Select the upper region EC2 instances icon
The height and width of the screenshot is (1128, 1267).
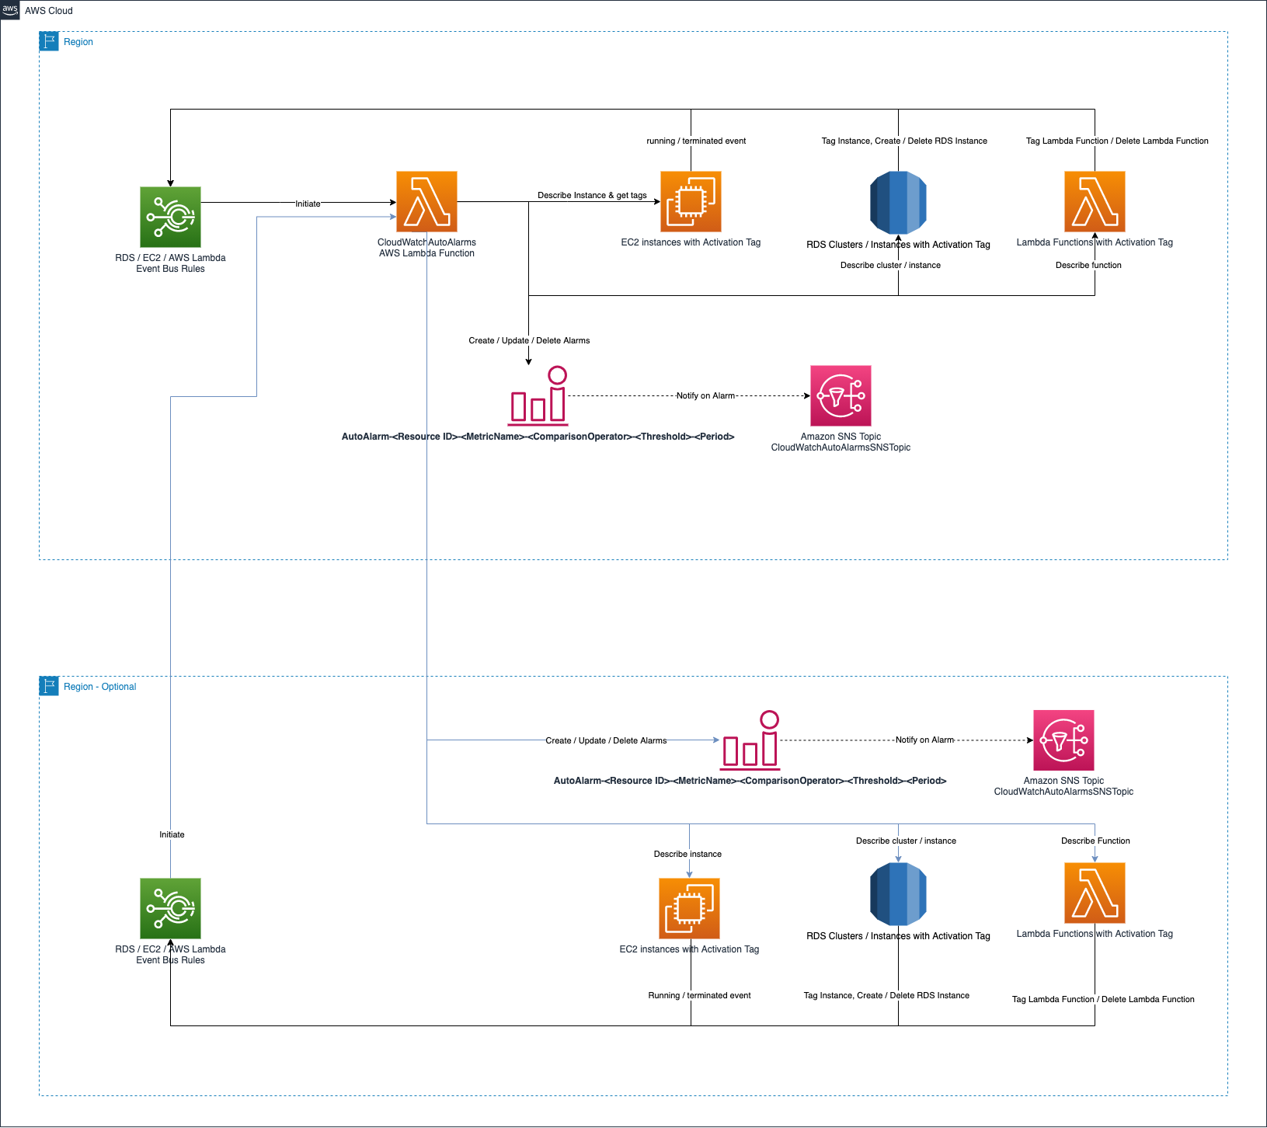(691, 201)
